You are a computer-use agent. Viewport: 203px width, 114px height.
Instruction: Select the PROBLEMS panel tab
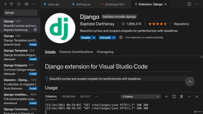click(69, 97)
